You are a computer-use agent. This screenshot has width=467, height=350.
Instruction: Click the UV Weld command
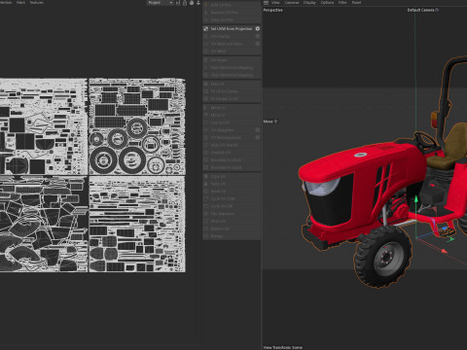point(232,52)
